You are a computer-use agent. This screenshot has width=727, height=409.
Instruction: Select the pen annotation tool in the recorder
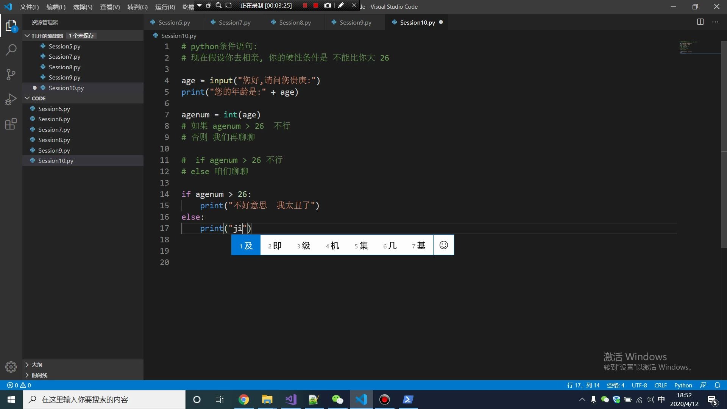(x=341, y=5)
